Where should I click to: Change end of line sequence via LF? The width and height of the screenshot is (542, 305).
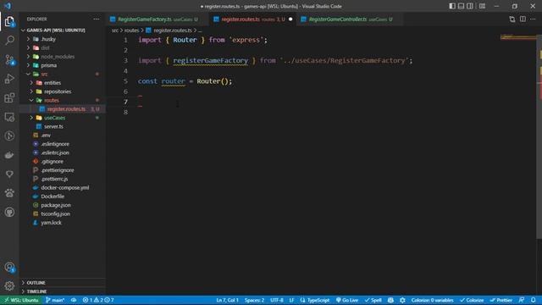pyautogui.click(x=291, y=300)
